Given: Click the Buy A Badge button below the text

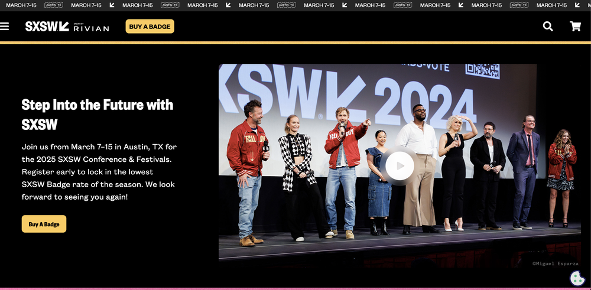Looking at the screenshot, I should click(x=44, y=224).
